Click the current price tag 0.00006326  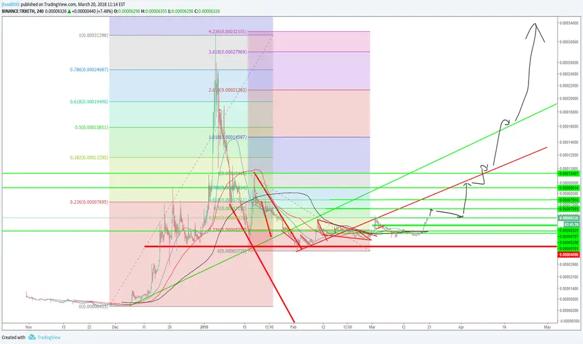click(x=569, y=218)
